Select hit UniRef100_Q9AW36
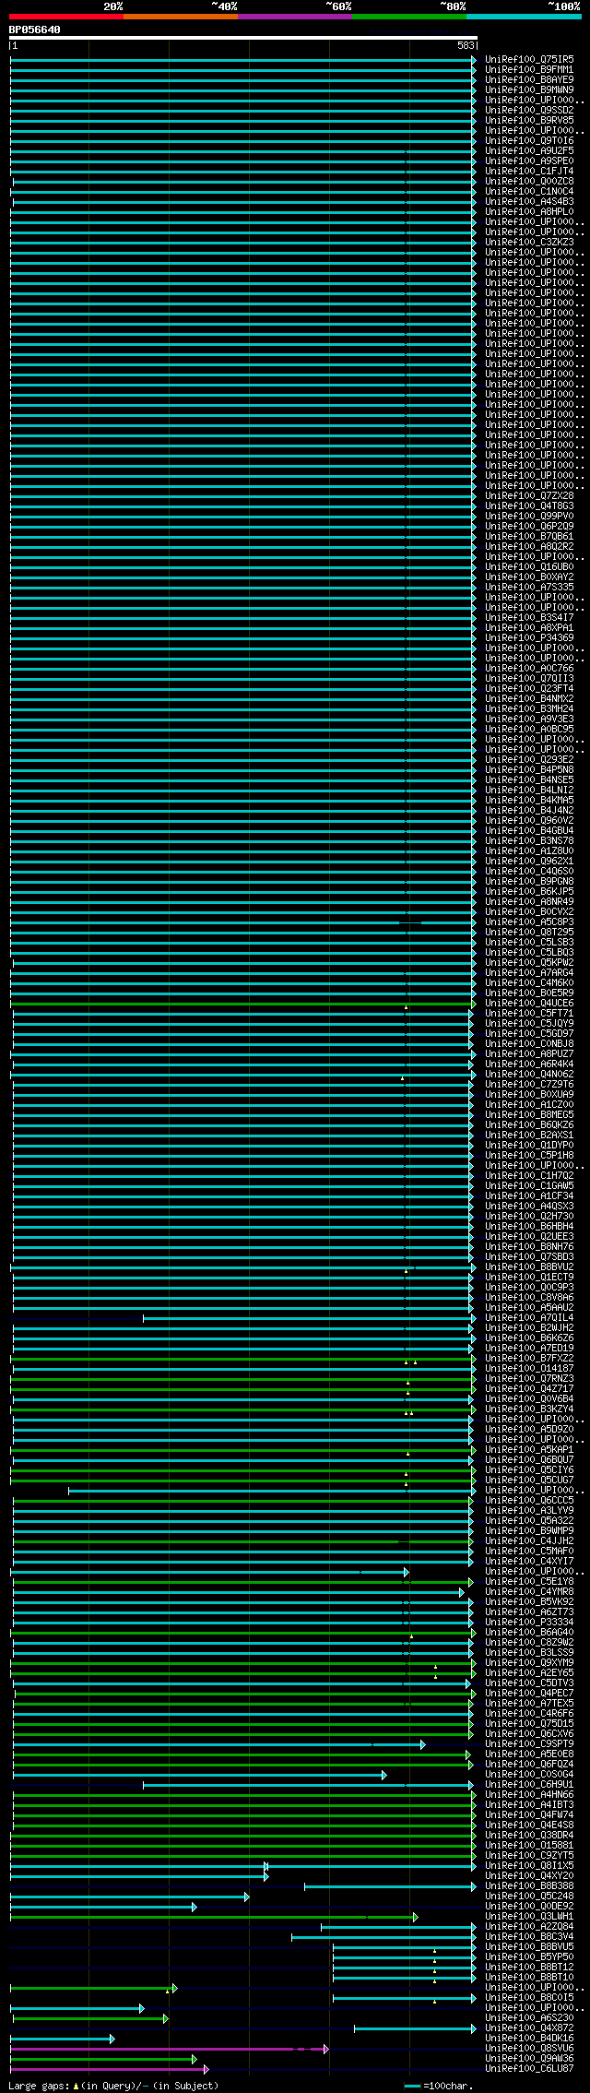This screenshot has width=590, height=2093. click(529, 2058)
